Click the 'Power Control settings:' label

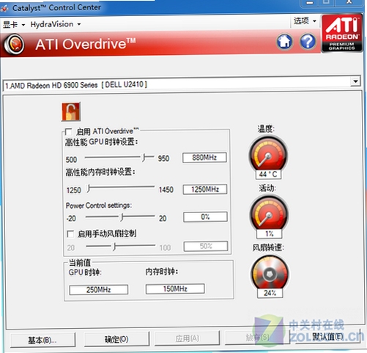point(99,206)
